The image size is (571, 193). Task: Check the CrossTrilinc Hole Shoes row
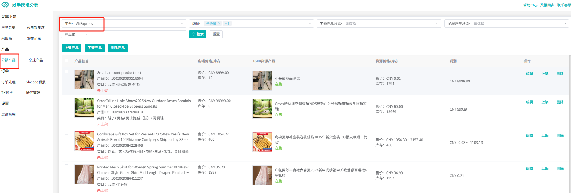click(67, 100)
